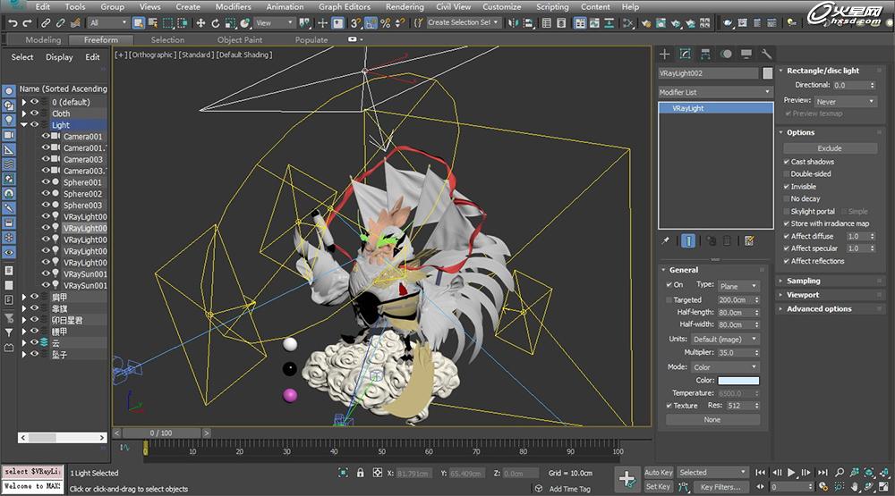Open the Mode dropdown showing Color

click(726, 367)
